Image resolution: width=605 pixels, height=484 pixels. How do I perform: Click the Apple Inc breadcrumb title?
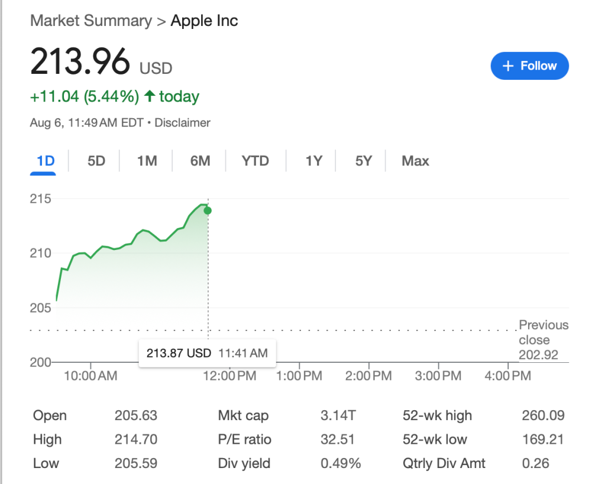(204, 21)
